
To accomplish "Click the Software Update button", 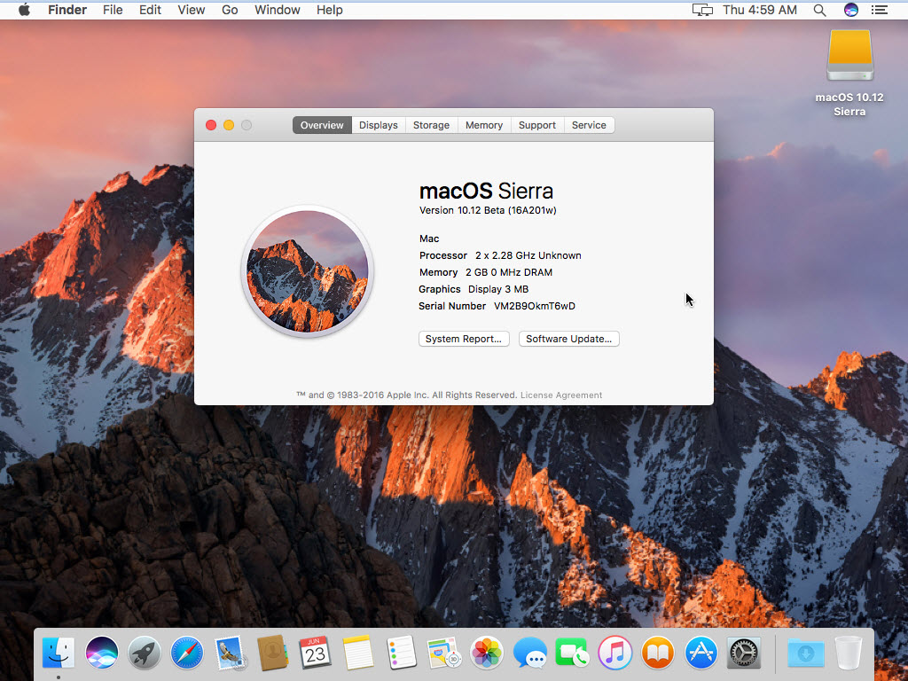I will (x=568, y=339).
